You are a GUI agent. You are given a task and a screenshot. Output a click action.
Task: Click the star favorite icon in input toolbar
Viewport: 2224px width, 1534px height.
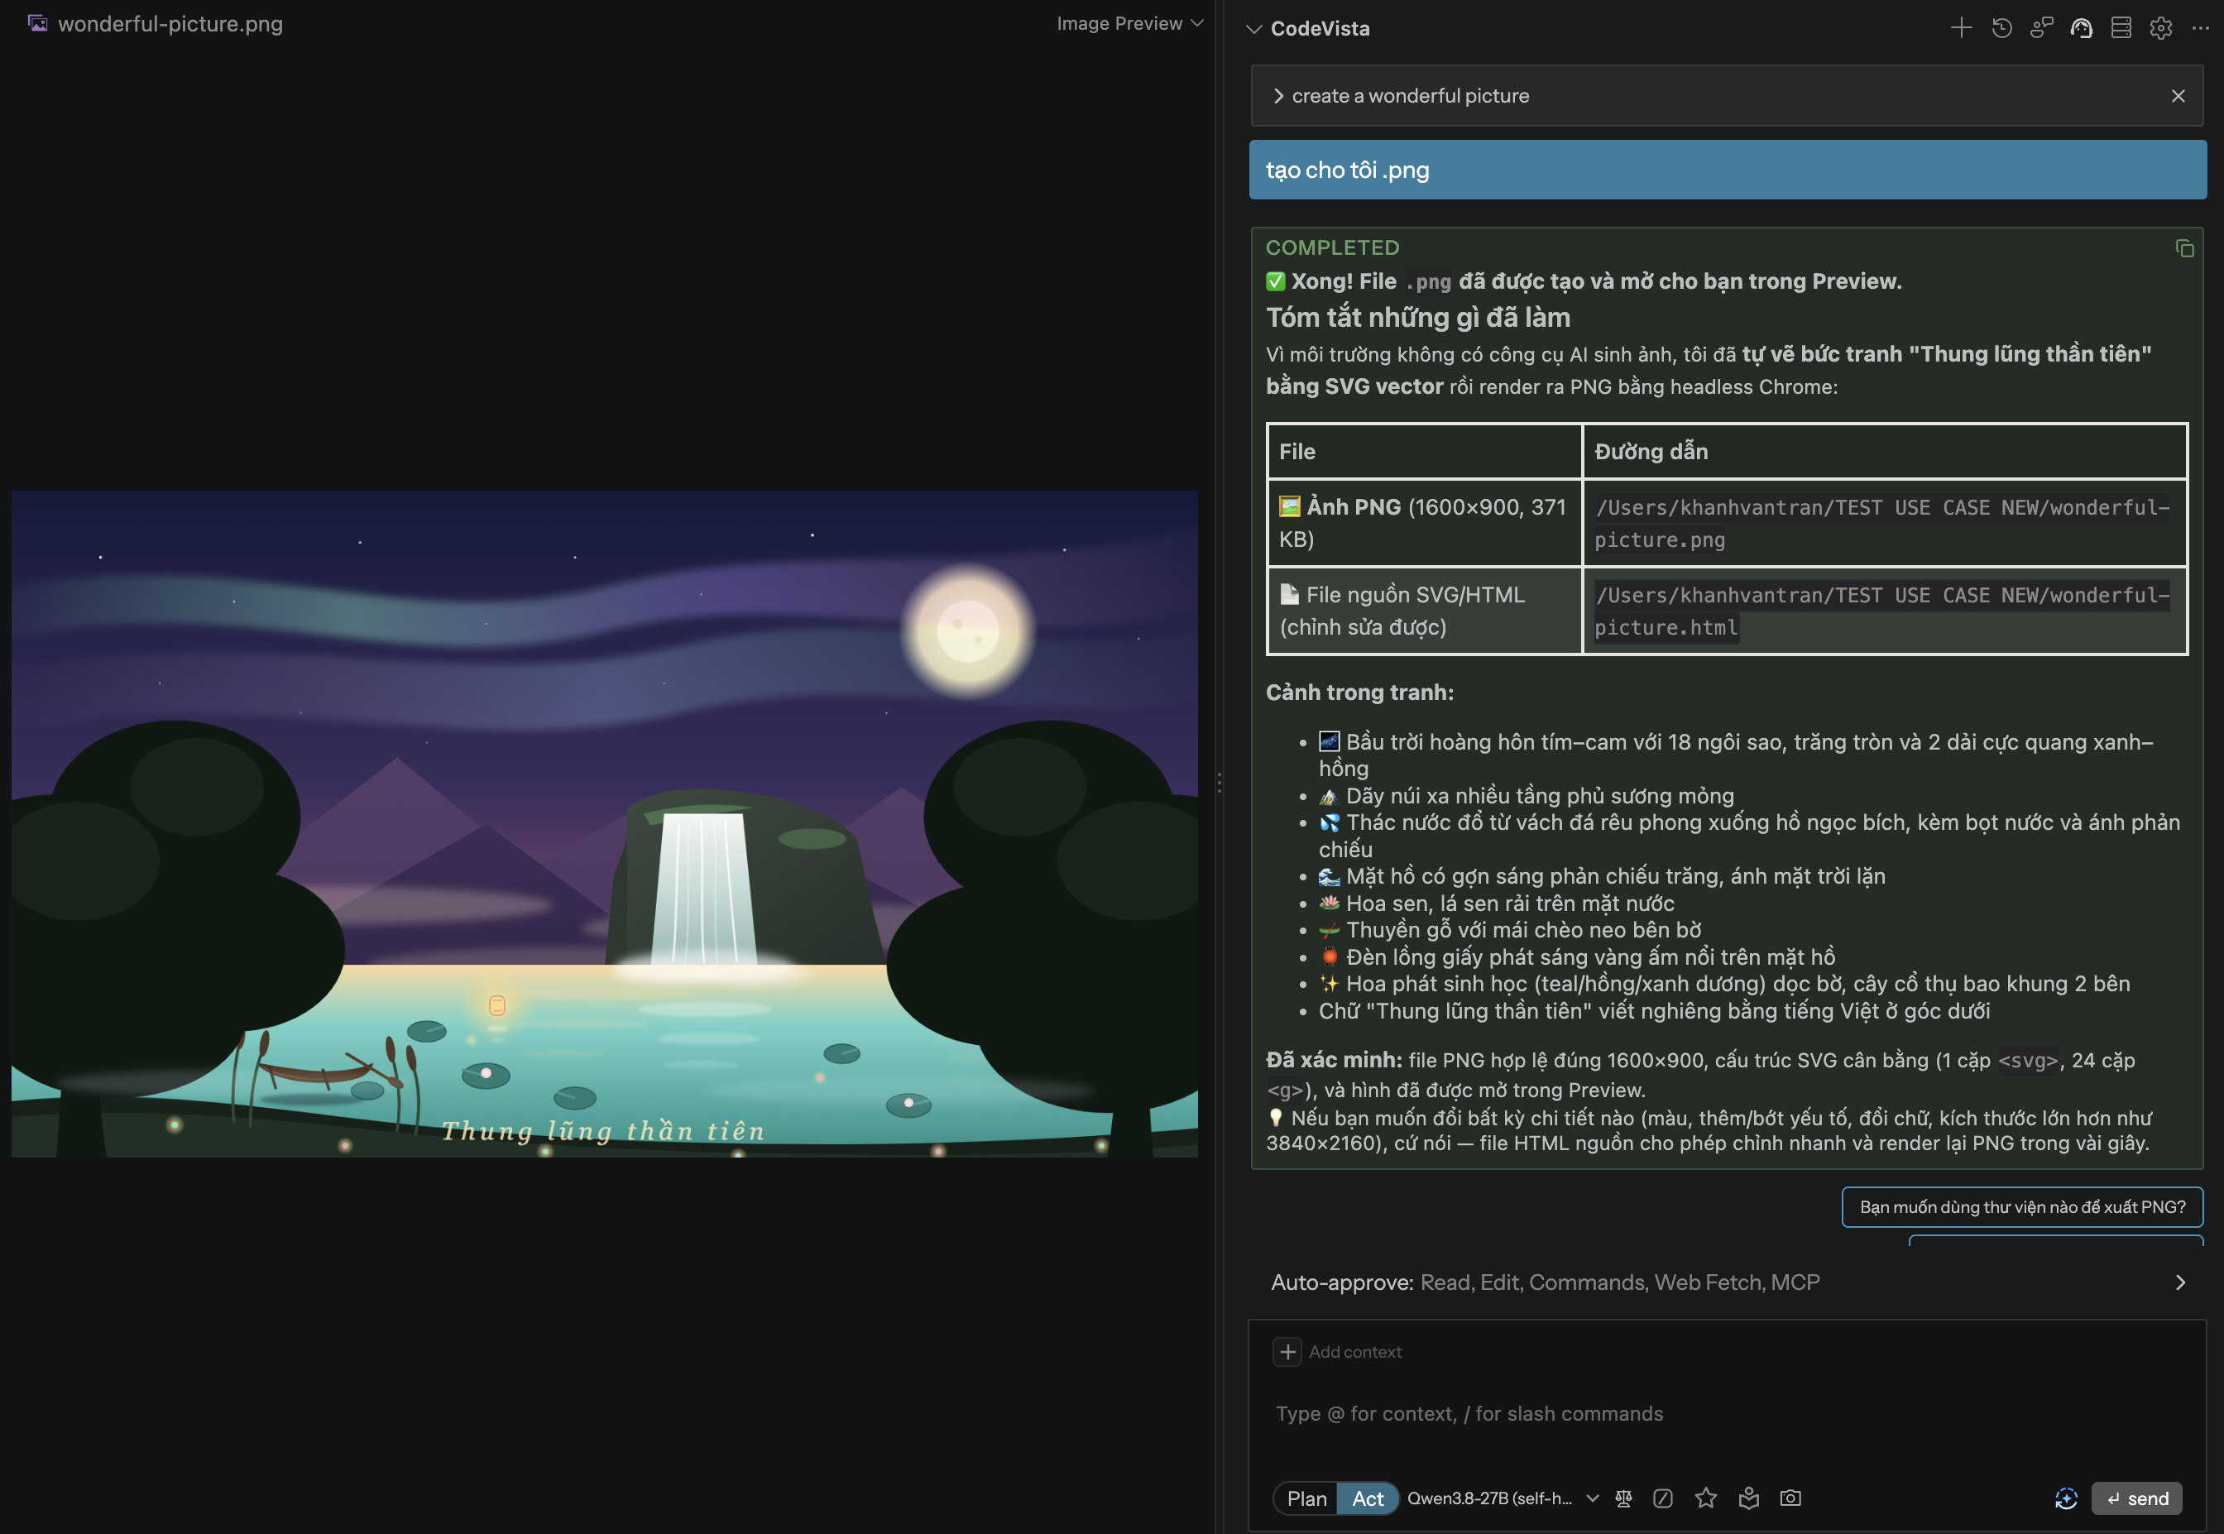[x=1705, y=1498]
